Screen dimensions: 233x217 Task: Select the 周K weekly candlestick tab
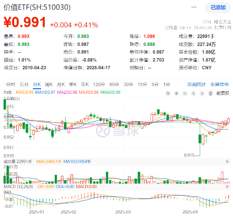[49, 84]
